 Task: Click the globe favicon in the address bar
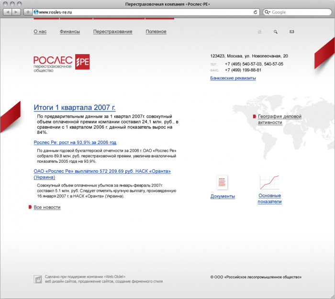36,12
